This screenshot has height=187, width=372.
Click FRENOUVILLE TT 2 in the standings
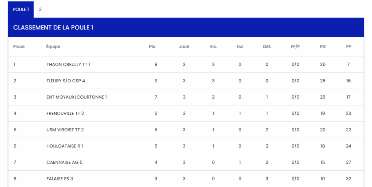click(x=65, y=114)
